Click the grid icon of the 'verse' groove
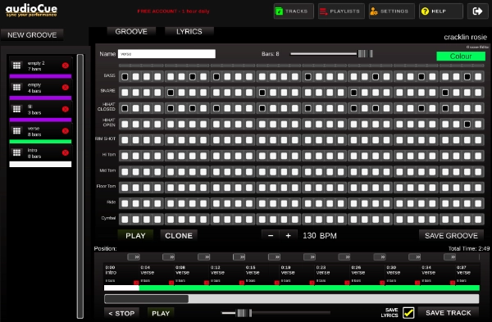492x322 pixels. [x=16, y=131]
